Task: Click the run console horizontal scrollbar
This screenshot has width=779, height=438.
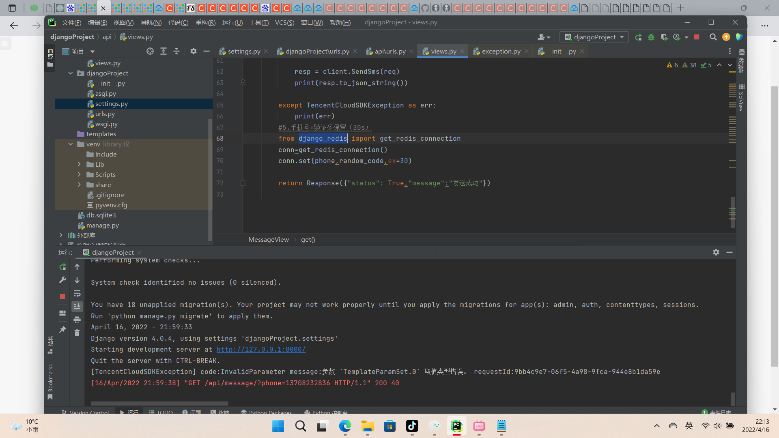Action: pos(159,404)
